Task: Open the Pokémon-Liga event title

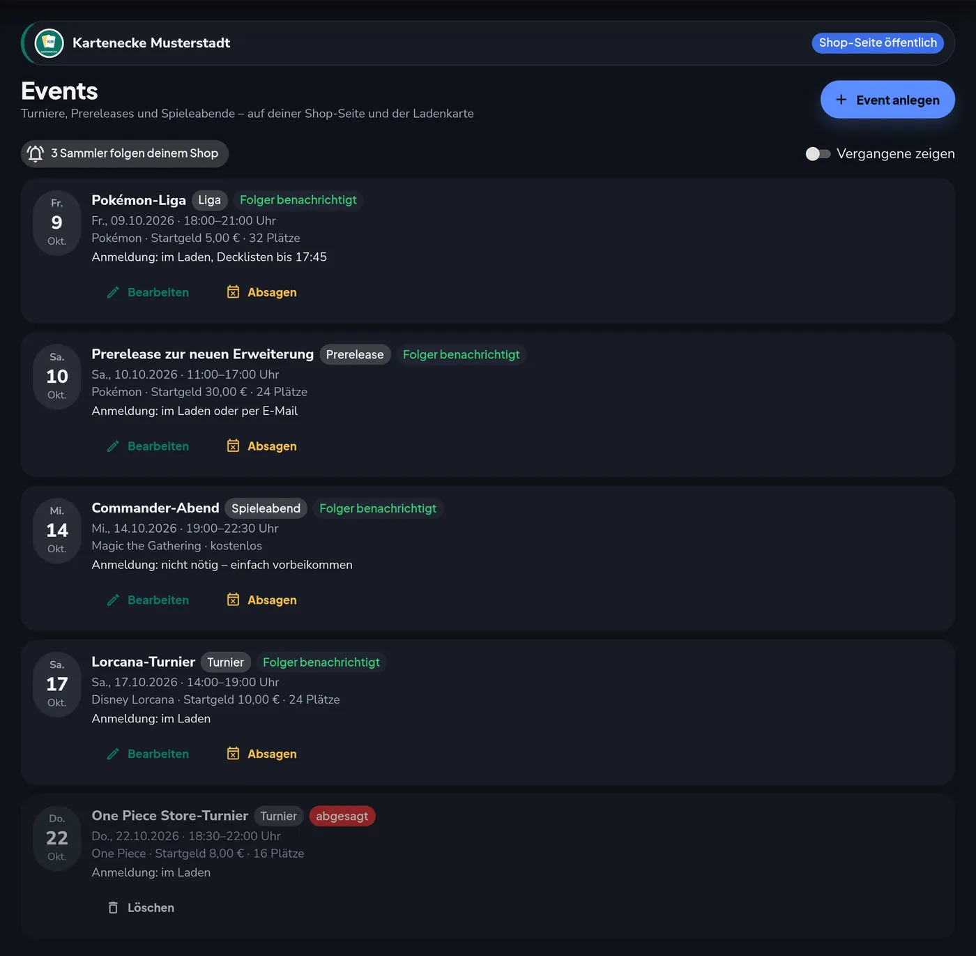Action: (139, 200)
